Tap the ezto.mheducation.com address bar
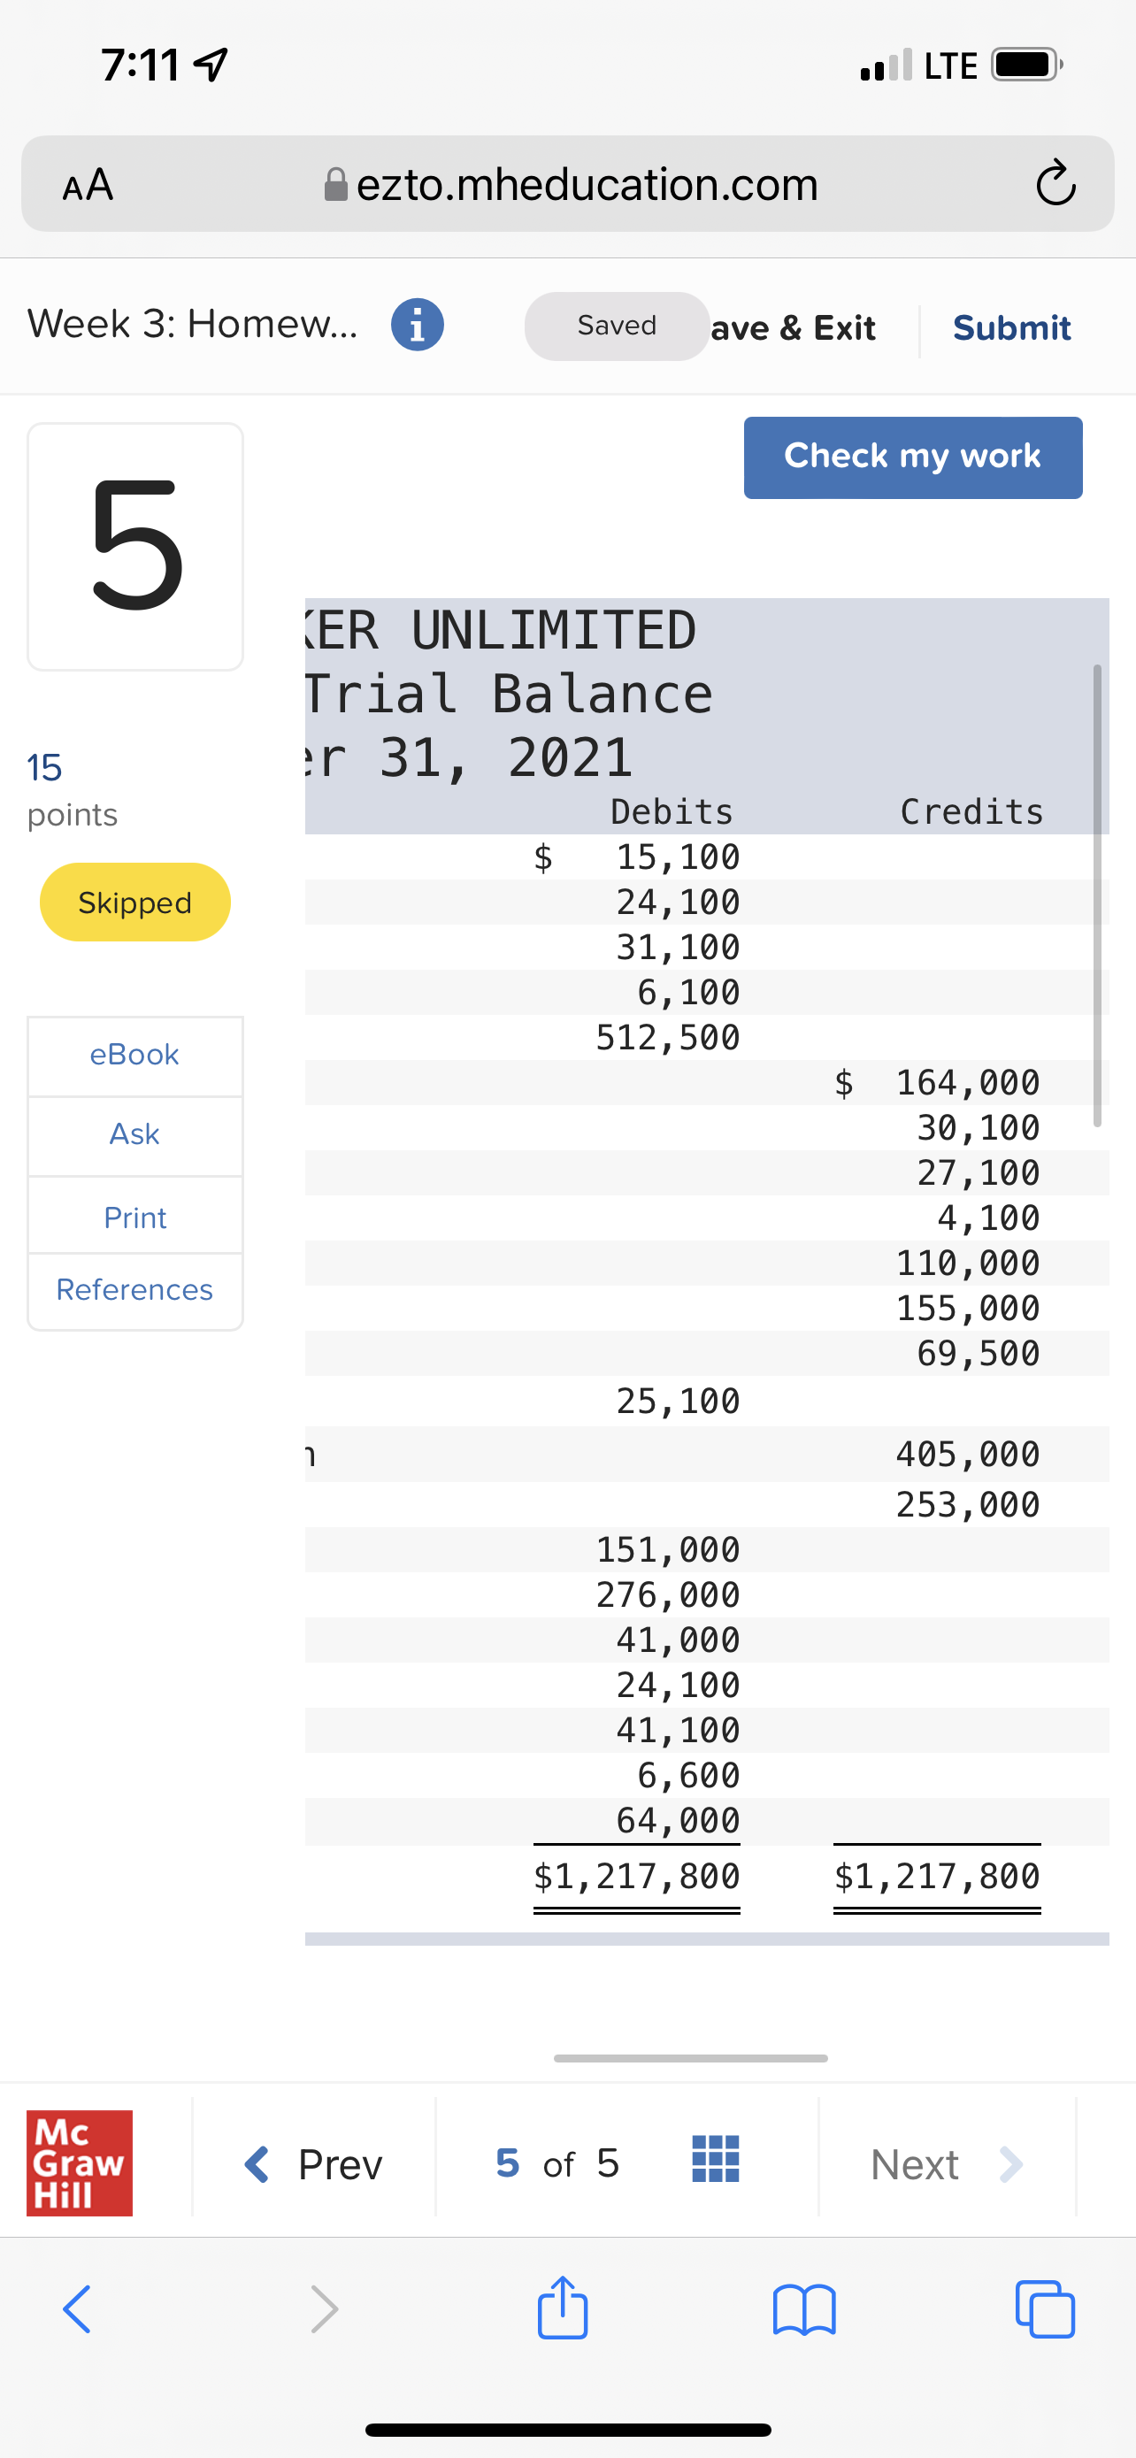The width and height of the screenshot is (1136, 2458). pos(586,183)
